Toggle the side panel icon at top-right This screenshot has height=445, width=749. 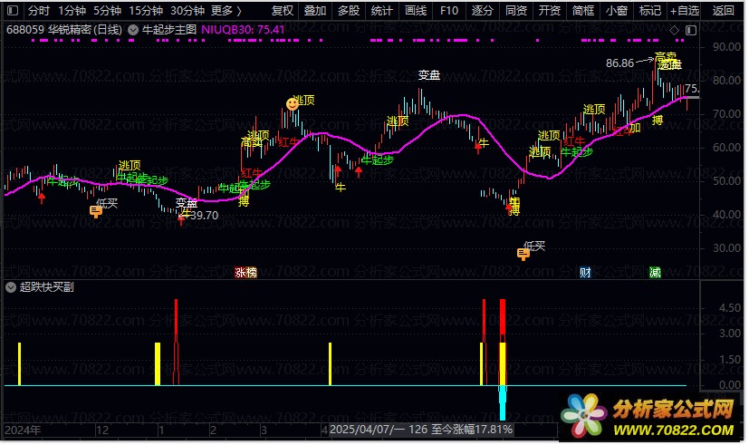pyautogui.click(x=691, y=30)
